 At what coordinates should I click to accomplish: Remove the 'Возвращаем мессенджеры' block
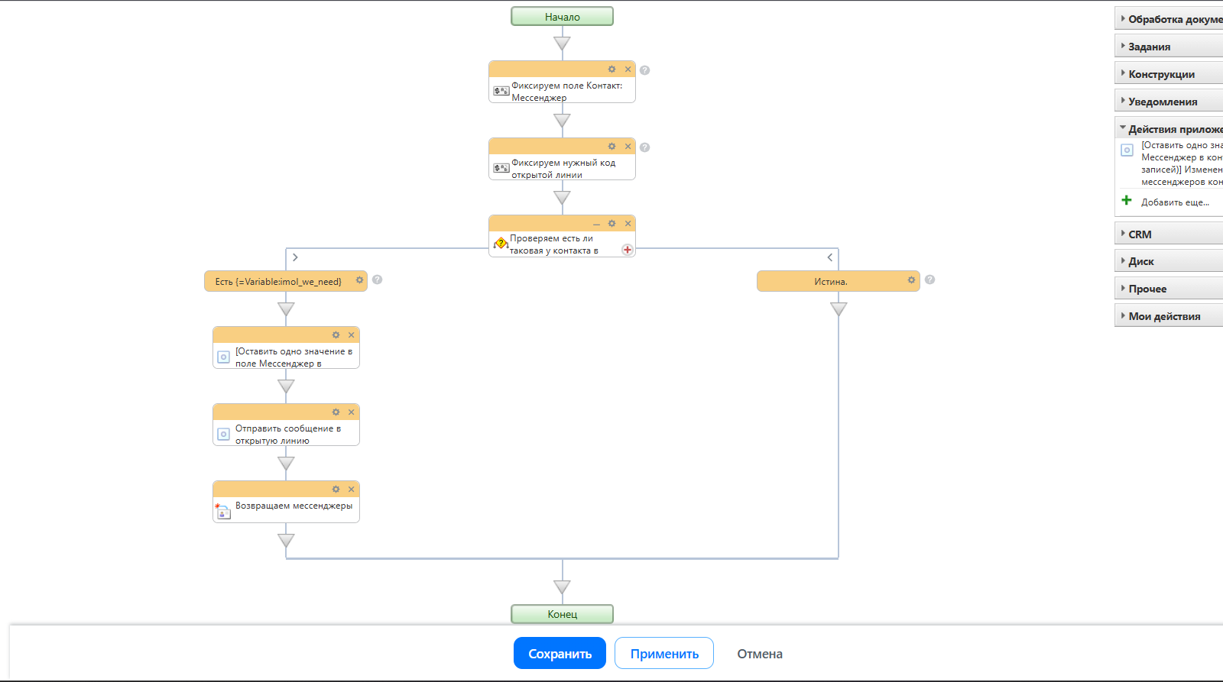click(352, 490)
